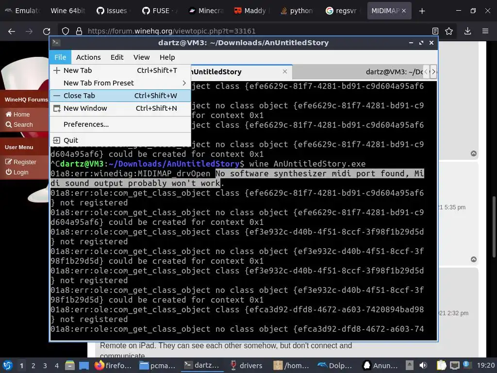This screenshot has width=497, height=373.
Task: Open the Firefox hamburger menu
Action: click(x=485, y=31)
